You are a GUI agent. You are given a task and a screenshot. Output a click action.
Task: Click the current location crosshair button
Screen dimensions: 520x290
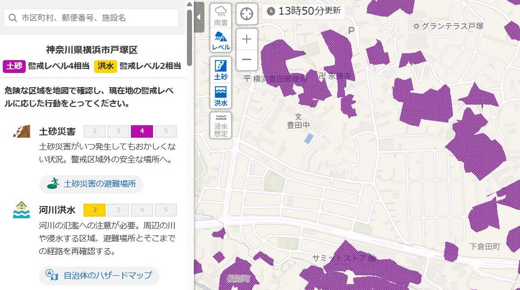(x=247, y=14)
